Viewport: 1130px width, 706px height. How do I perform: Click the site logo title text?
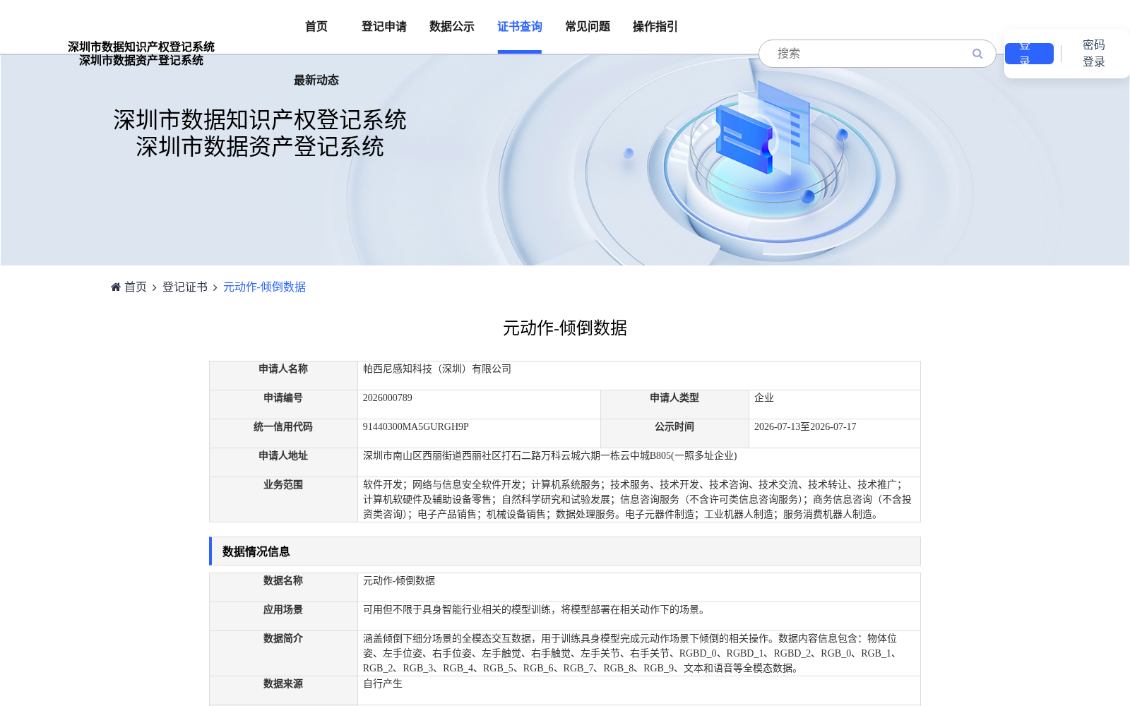(x=141, y=54)
